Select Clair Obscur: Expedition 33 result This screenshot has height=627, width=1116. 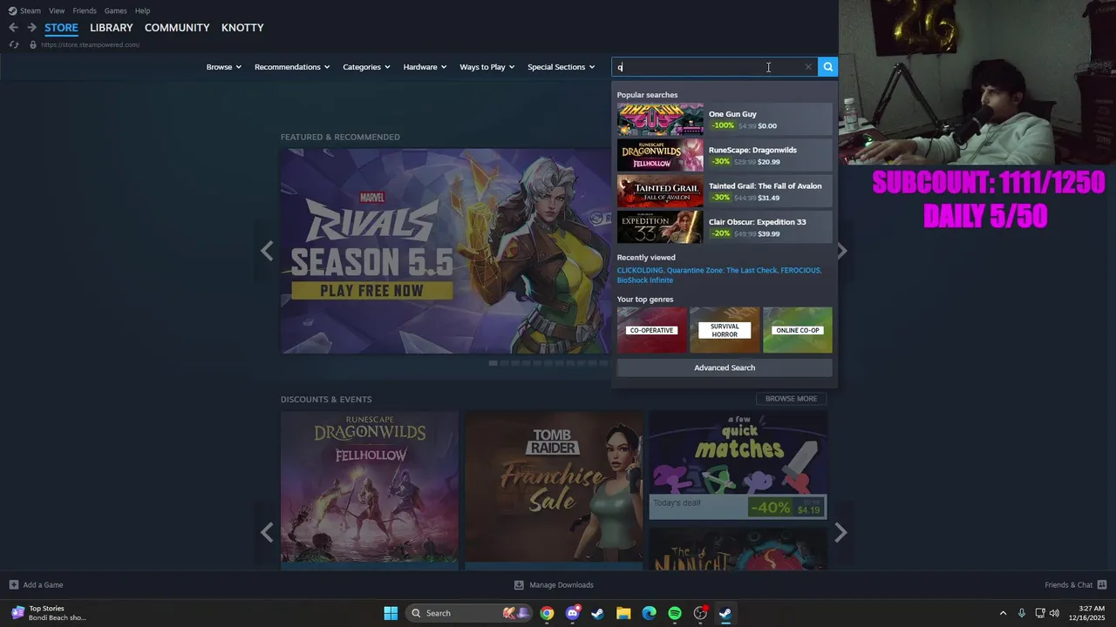click(x=725, y=227)
